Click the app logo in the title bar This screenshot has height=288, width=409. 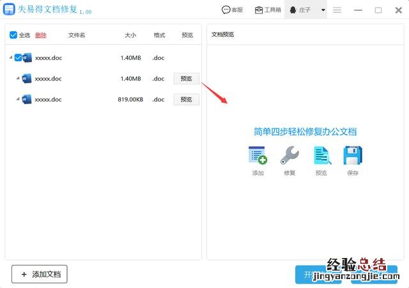coord(9,10)
